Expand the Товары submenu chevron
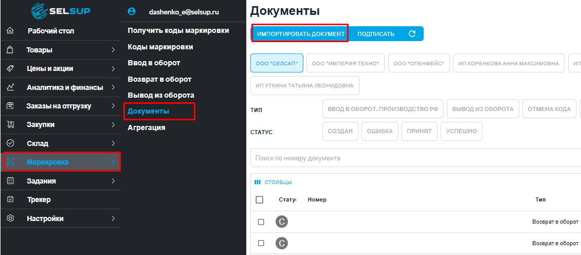 tap(113, 50)
